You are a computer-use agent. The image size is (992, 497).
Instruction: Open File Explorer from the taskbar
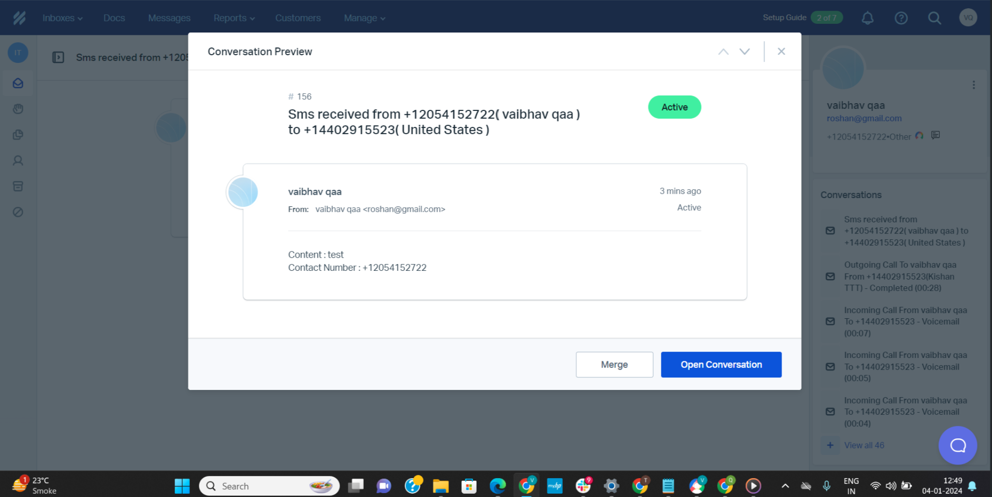coord(440,486)
